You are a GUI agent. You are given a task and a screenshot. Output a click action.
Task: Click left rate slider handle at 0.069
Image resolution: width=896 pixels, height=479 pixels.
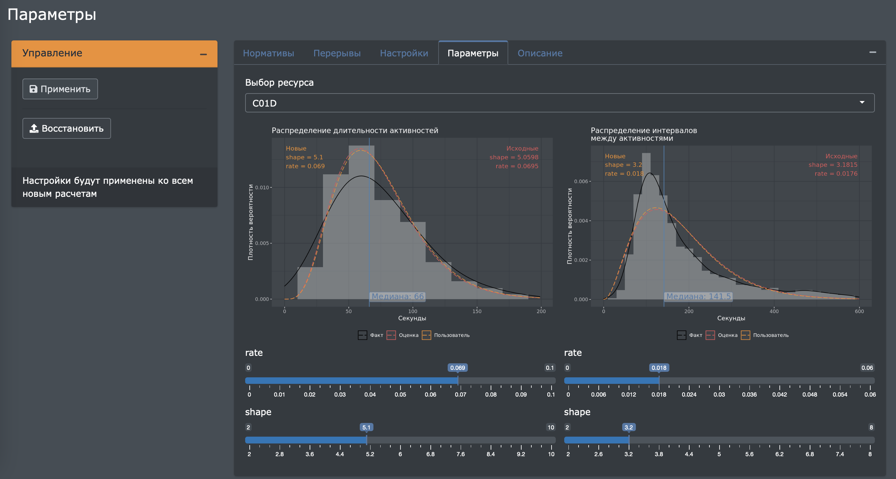point(458,381)
